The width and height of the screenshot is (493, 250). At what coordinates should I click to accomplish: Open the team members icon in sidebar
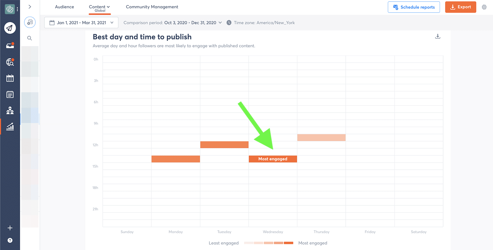[10, 110]
